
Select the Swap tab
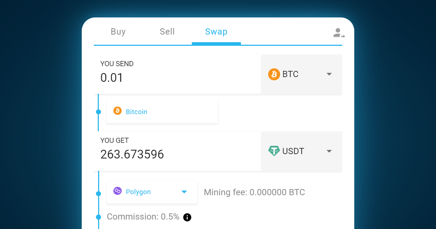pyautogui.click(x=216, y=32)
